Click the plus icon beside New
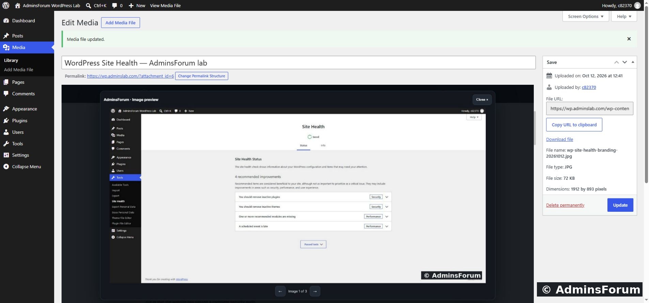 click(x=131, y=5)
